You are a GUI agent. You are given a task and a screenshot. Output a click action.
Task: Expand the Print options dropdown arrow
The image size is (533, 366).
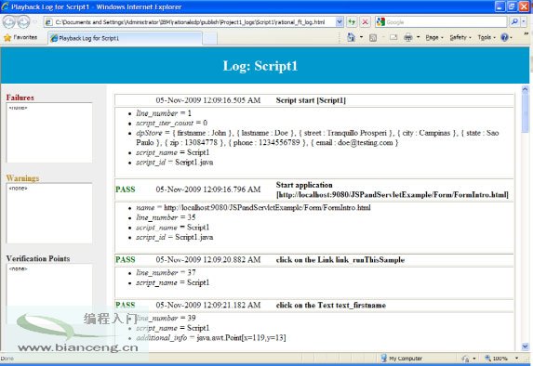click(418, 37)
